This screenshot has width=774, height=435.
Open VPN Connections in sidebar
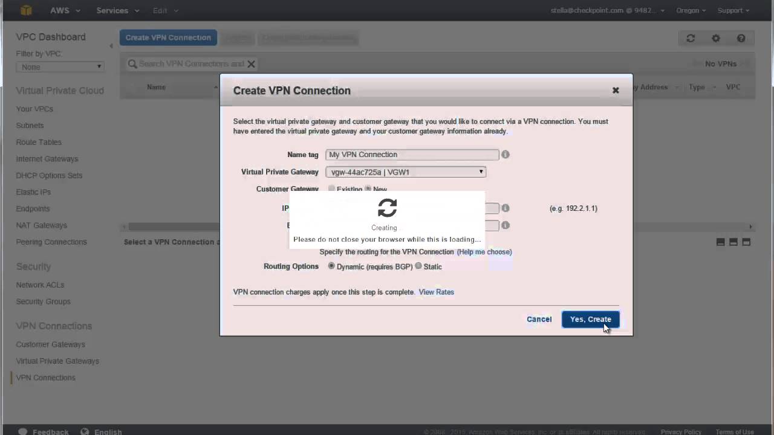click(x=46, y=378)
